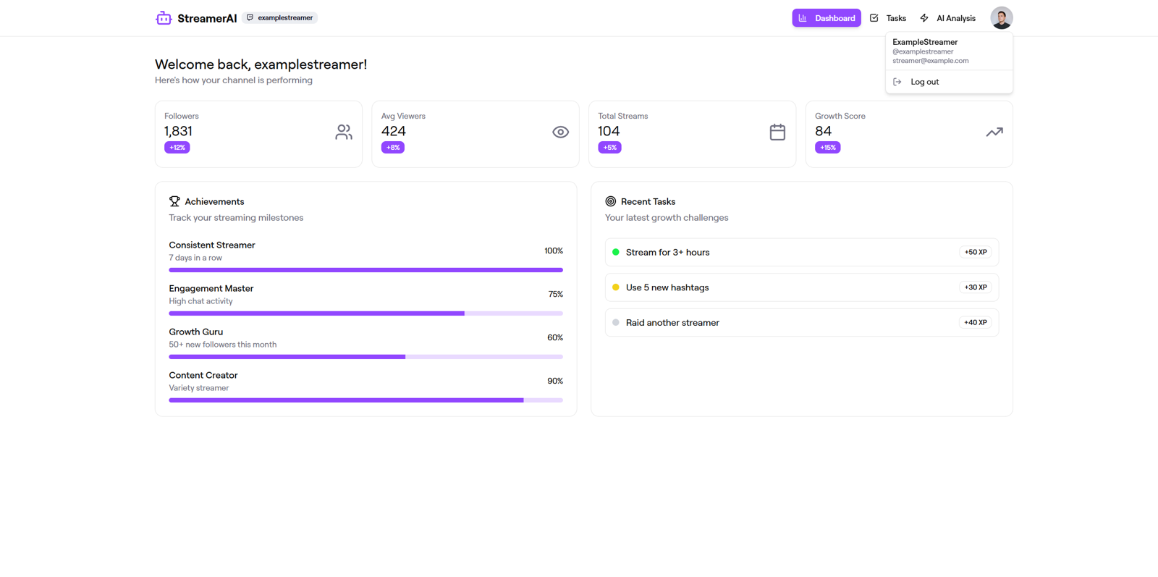Click the green status dot for Stream for 3+ hours
The image size is (1158, 577).
pos(616,252)
